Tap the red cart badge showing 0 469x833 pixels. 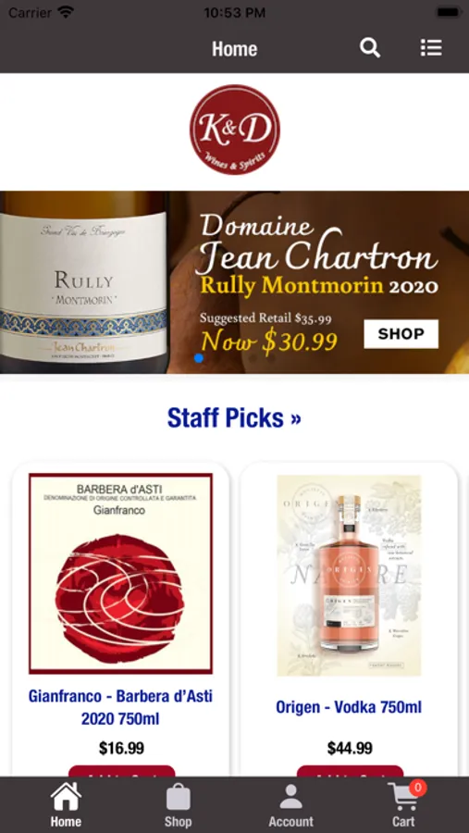pyautogui.click(x=418, y=788)
